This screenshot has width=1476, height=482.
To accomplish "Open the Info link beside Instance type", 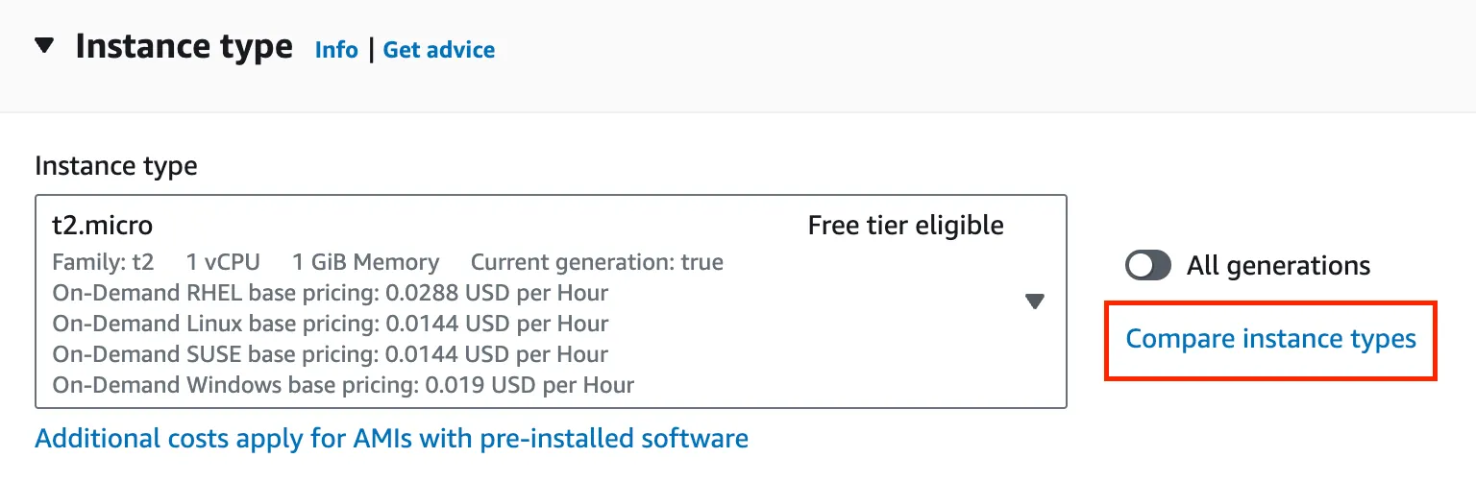I will 336,50.
